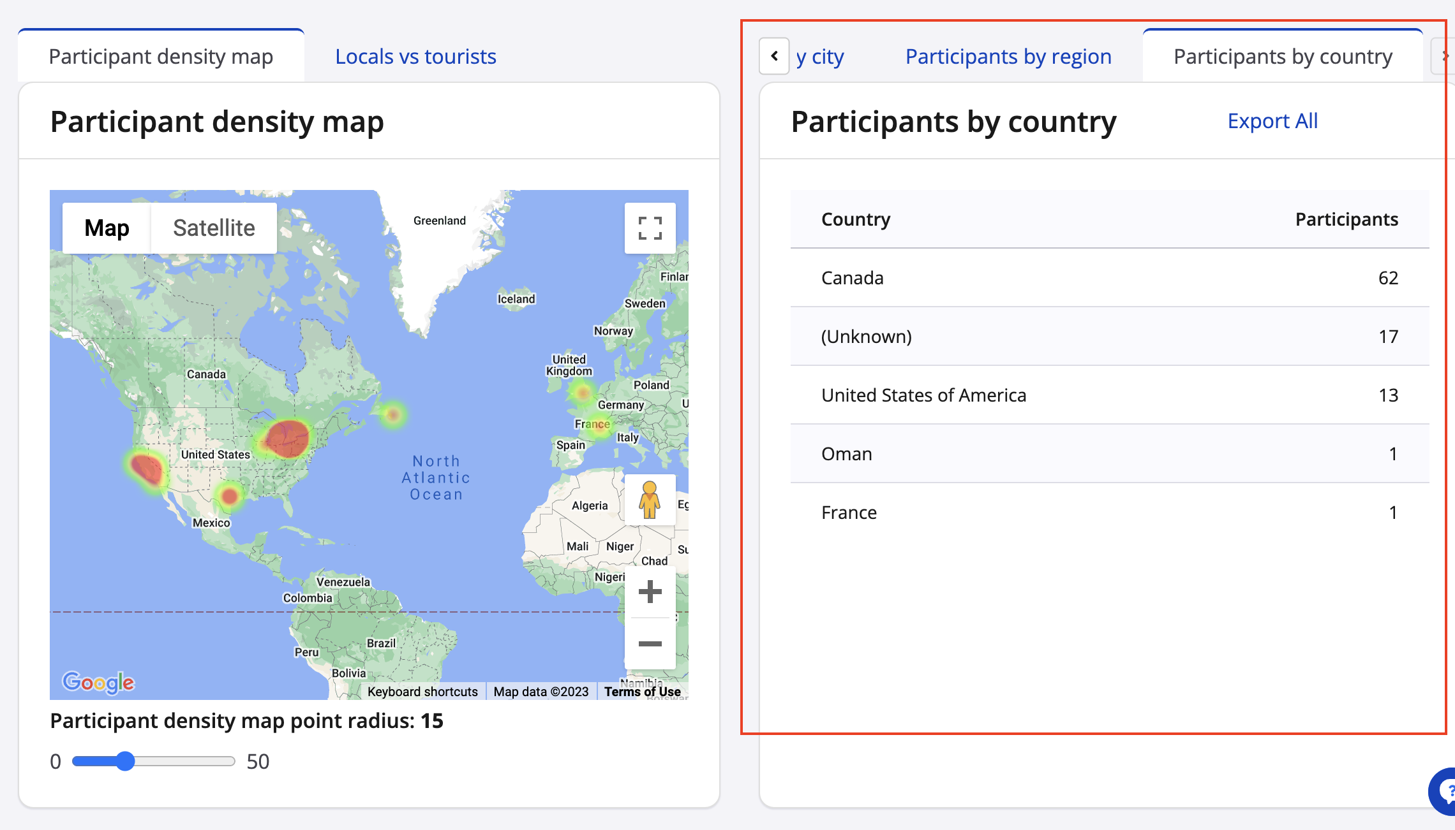
Task: Open map Terms of Use link
Action: [x=642, y=692]
